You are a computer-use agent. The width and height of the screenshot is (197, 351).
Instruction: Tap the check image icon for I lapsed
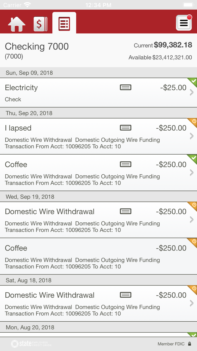[126, 128]
